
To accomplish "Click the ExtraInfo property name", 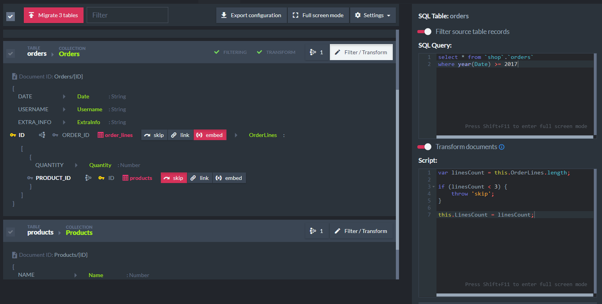I will pyautogui.click(x=89, y=122).
